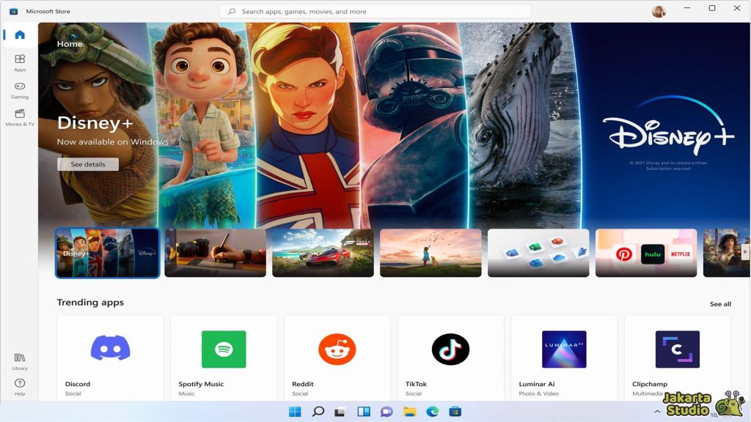The height and width of the screenshot is (422, 751).
Task: Open your Library in the sidebar
Action: click(x=20, y=361)
